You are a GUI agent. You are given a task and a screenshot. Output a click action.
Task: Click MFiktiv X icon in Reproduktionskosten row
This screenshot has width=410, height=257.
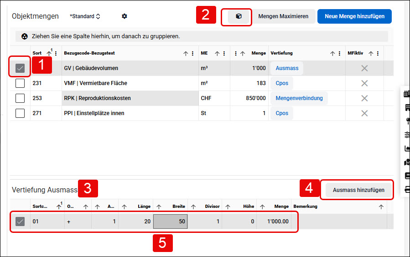364,98
